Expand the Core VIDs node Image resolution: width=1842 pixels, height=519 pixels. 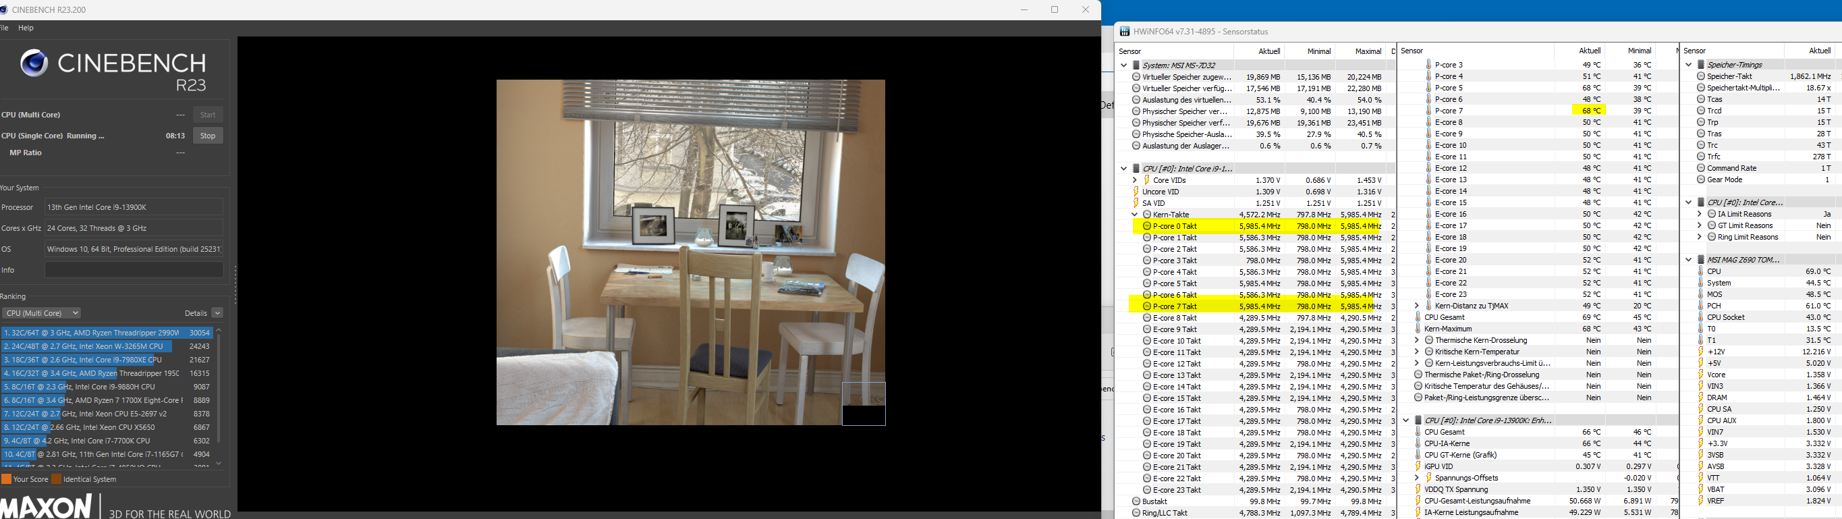(1135, 180)
